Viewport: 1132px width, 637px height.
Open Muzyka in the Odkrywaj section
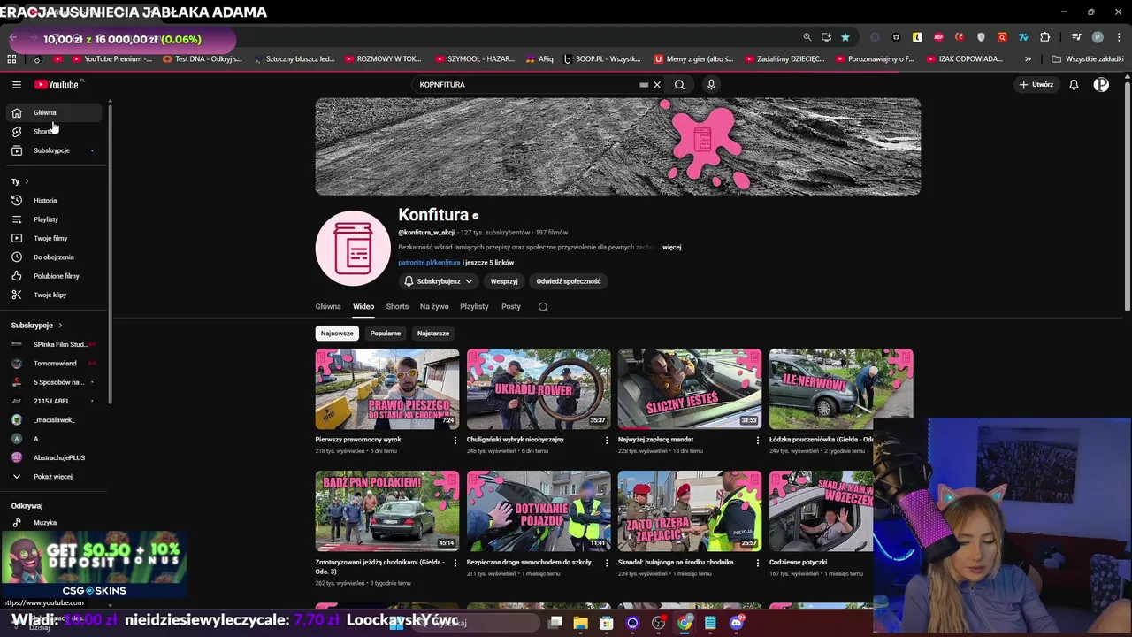[54, 522]
